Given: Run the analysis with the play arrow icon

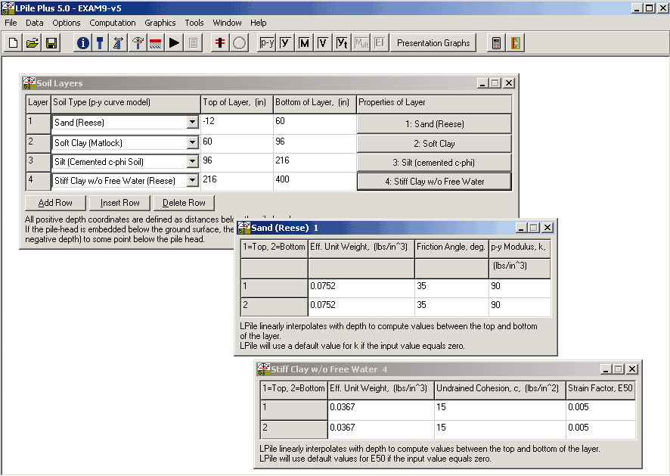Looking at the screenshot, I should point(175,43).
